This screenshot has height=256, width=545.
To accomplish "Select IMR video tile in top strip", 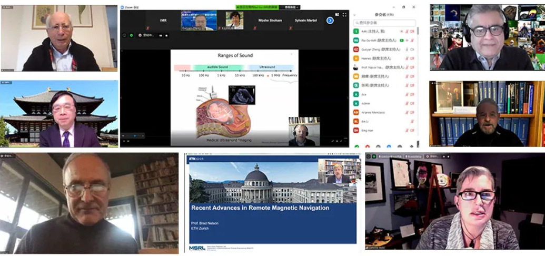I will (163, 21).
